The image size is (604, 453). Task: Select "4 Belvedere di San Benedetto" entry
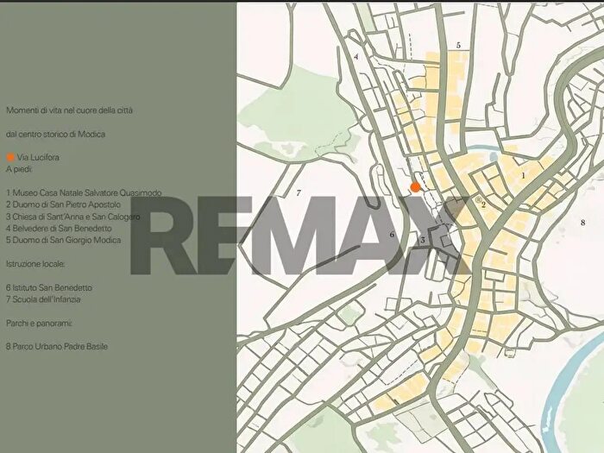59,228
